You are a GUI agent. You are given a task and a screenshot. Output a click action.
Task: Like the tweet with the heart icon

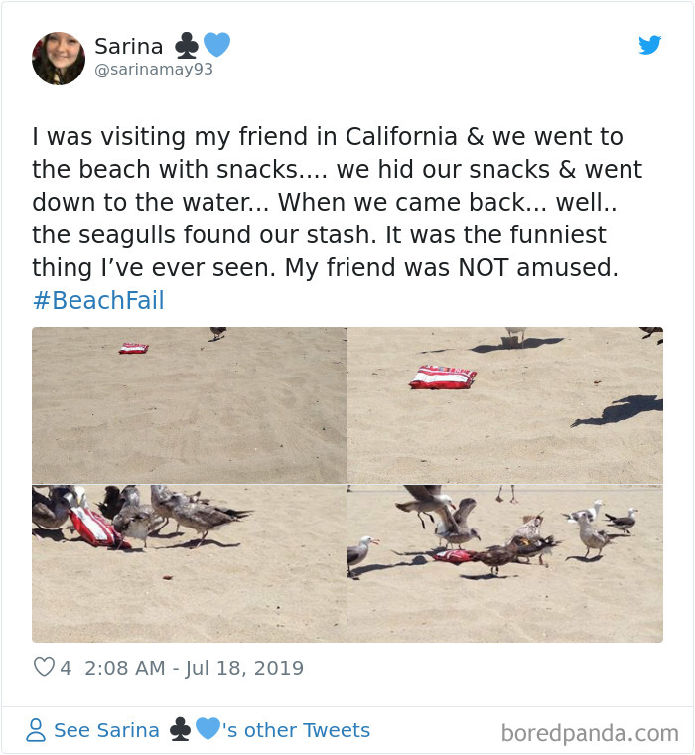point(44,668)
